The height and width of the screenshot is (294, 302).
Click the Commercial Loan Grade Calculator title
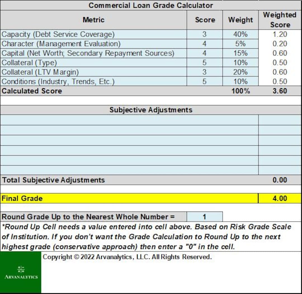151,5
